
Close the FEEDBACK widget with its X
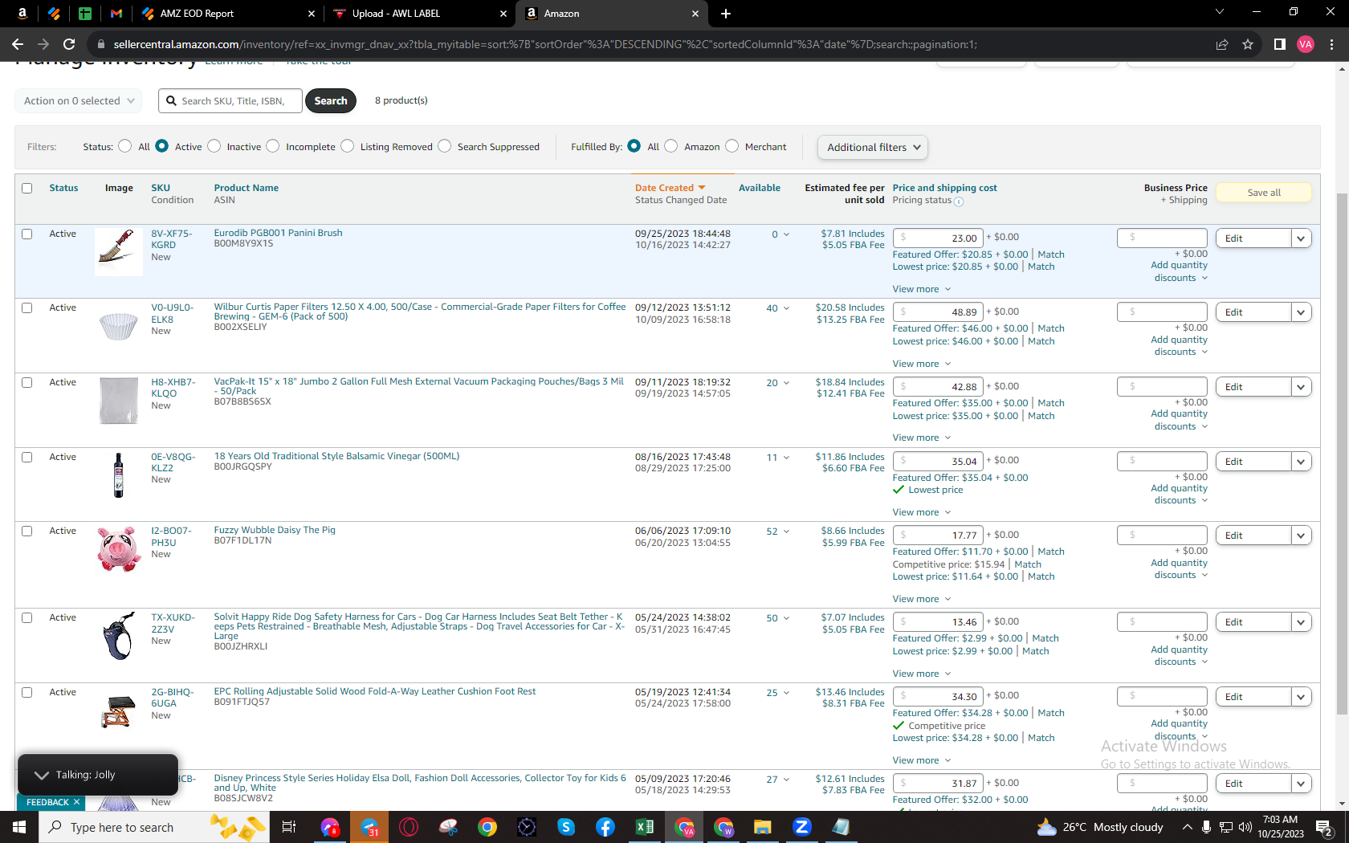click(77, 802)
